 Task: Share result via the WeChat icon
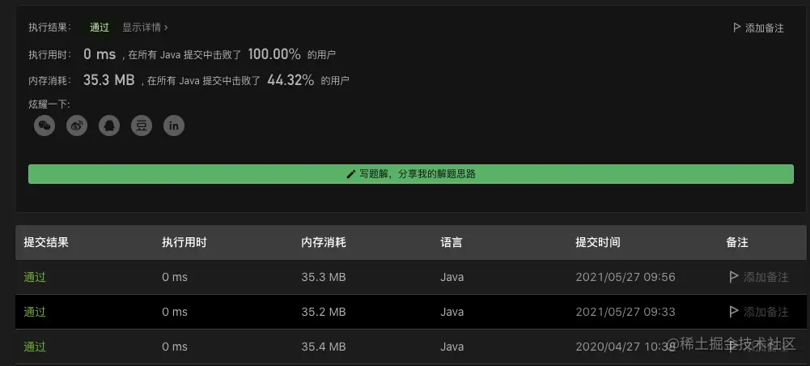45,126
